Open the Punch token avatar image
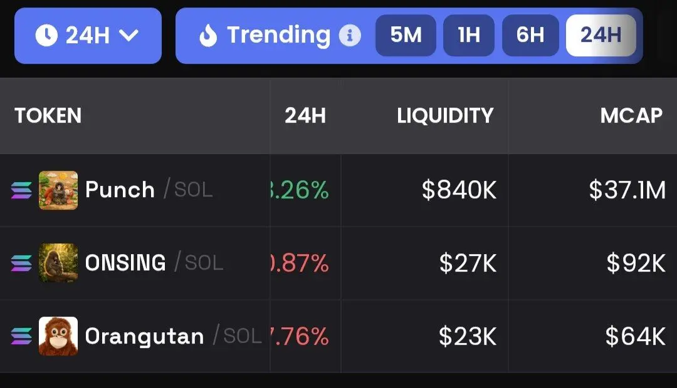The height and width of the screenshot is (388, 677). point(58,190)
